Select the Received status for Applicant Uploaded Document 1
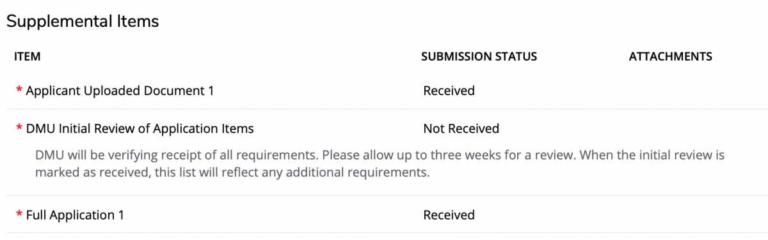This screenshot has height=240, width=768. pos(449,91)
